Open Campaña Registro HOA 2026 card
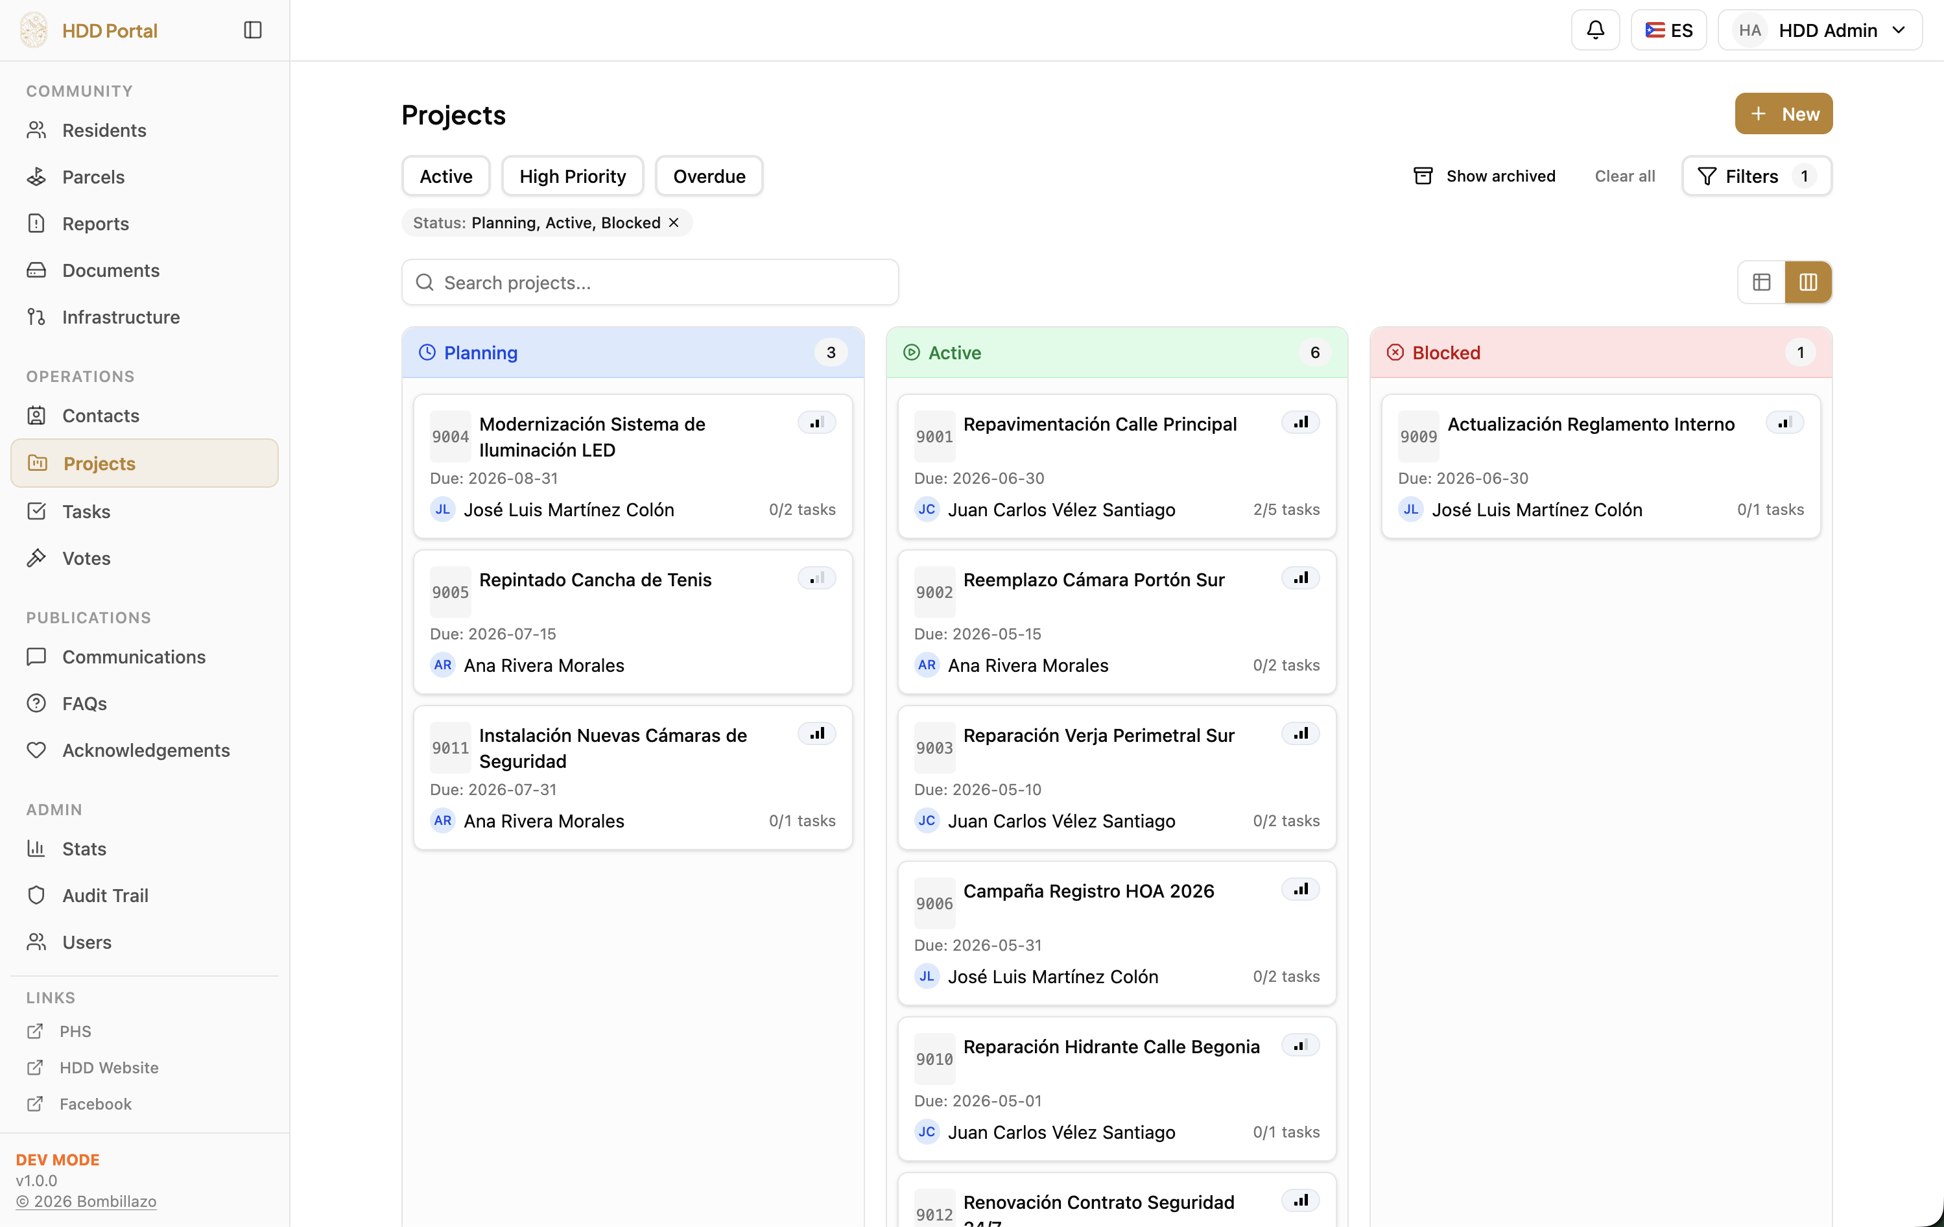Viewport: 1944px width, 1227px height. point(1117,933)
